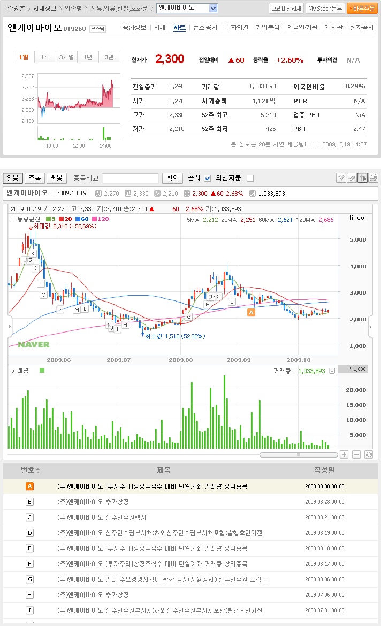This screenshot has height=626, width=381.
Task: Switch the chart to 일봉 daily candles
Action: pos(13,178)
